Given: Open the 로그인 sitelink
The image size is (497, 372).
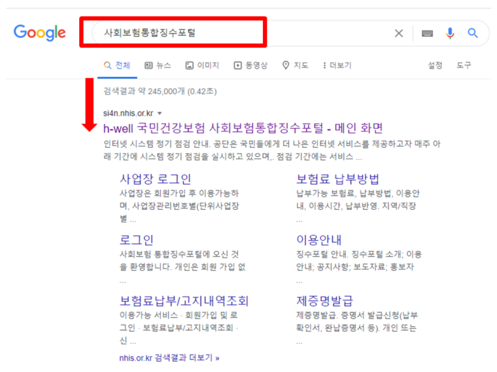Looking at the screenshot, I should (136, 240).
